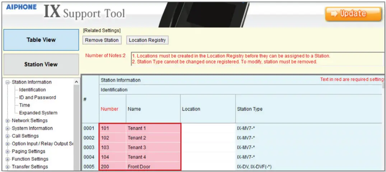The image size is (386, 172).
Task: Select Time in the settings tree
Action: tap(24, 105)
